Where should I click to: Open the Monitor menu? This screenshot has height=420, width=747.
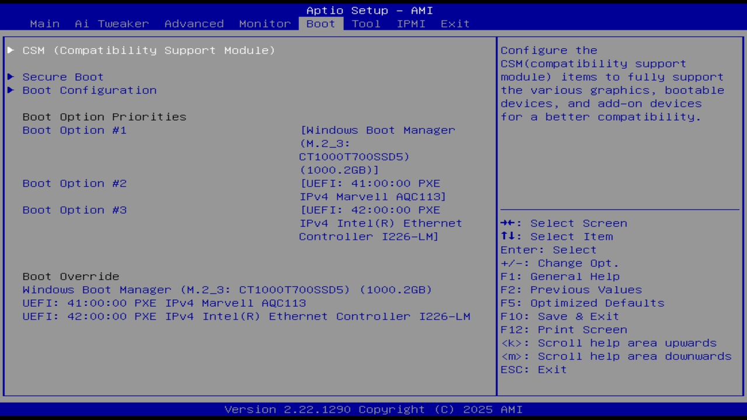[x=264, y=23]
